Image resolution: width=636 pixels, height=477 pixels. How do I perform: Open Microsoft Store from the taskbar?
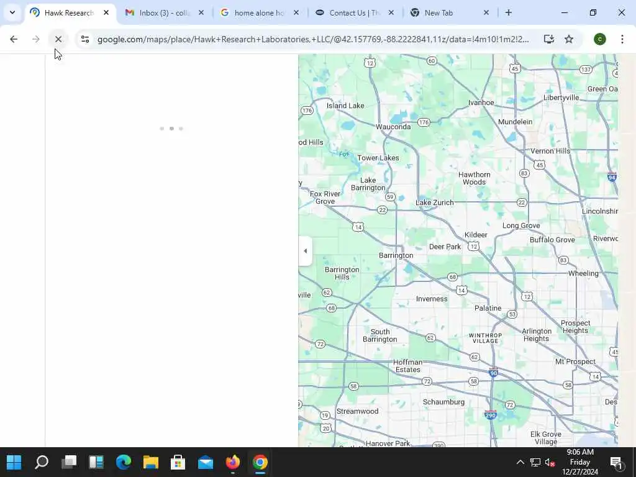click(x=178, y=462)
